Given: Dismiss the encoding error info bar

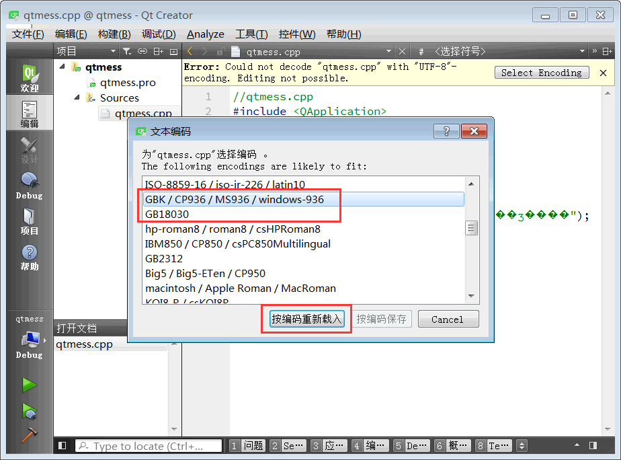Looking at the screenshot, I should pyautogui.click(x=603, y=73).
